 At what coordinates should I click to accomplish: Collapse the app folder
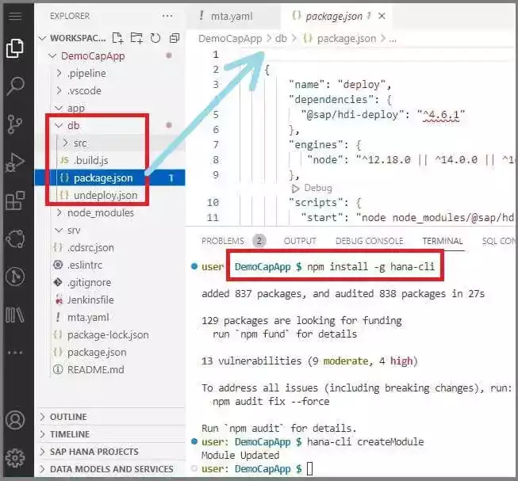59,109
